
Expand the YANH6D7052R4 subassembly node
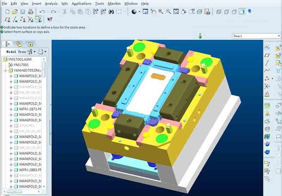tap(5, 70)
